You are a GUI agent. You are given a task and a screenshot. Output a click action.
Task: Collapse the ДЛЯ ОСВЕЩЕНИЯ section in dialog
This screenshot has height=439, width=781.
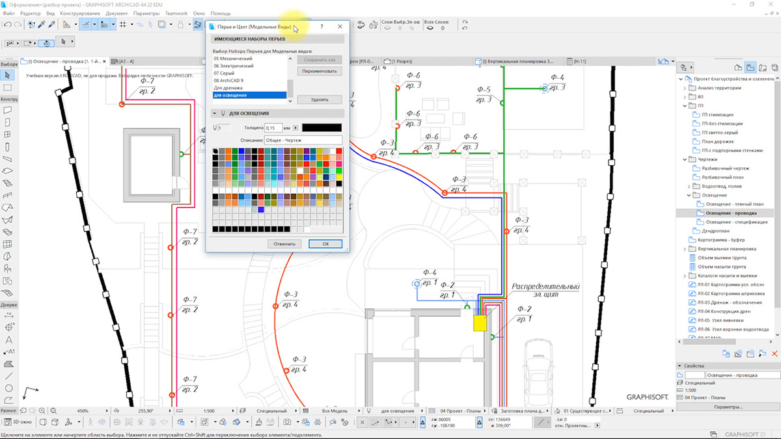pos(215,113)
